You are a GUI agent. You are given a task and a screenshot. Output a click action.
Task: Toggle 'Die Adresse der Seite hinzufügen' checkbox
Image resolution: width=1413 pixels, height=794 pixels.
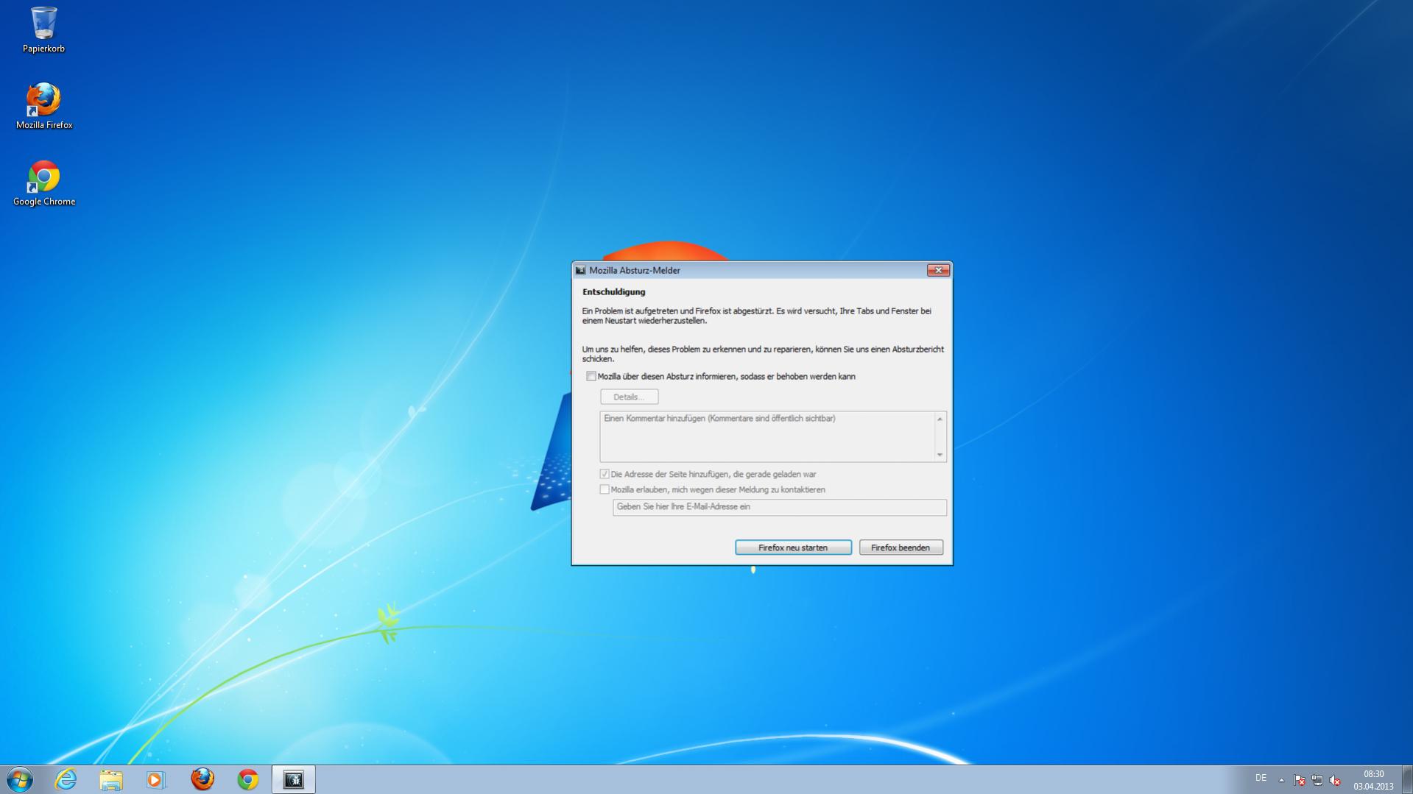pyautogui.click(x=605, y=474)
